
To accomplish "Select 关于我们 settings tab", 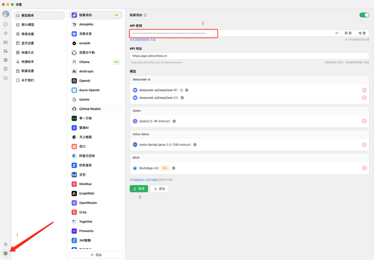I will (39, 80).
